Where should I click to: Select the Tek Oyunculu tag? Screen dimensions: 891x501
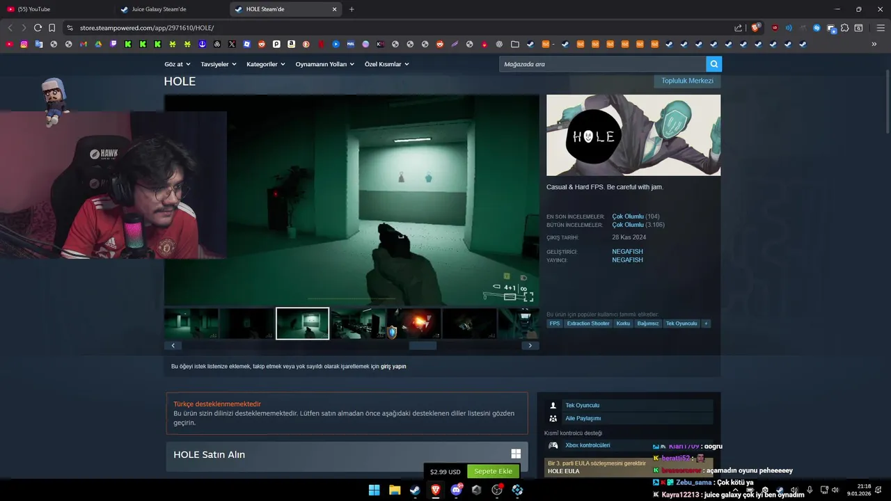point(681,324)
